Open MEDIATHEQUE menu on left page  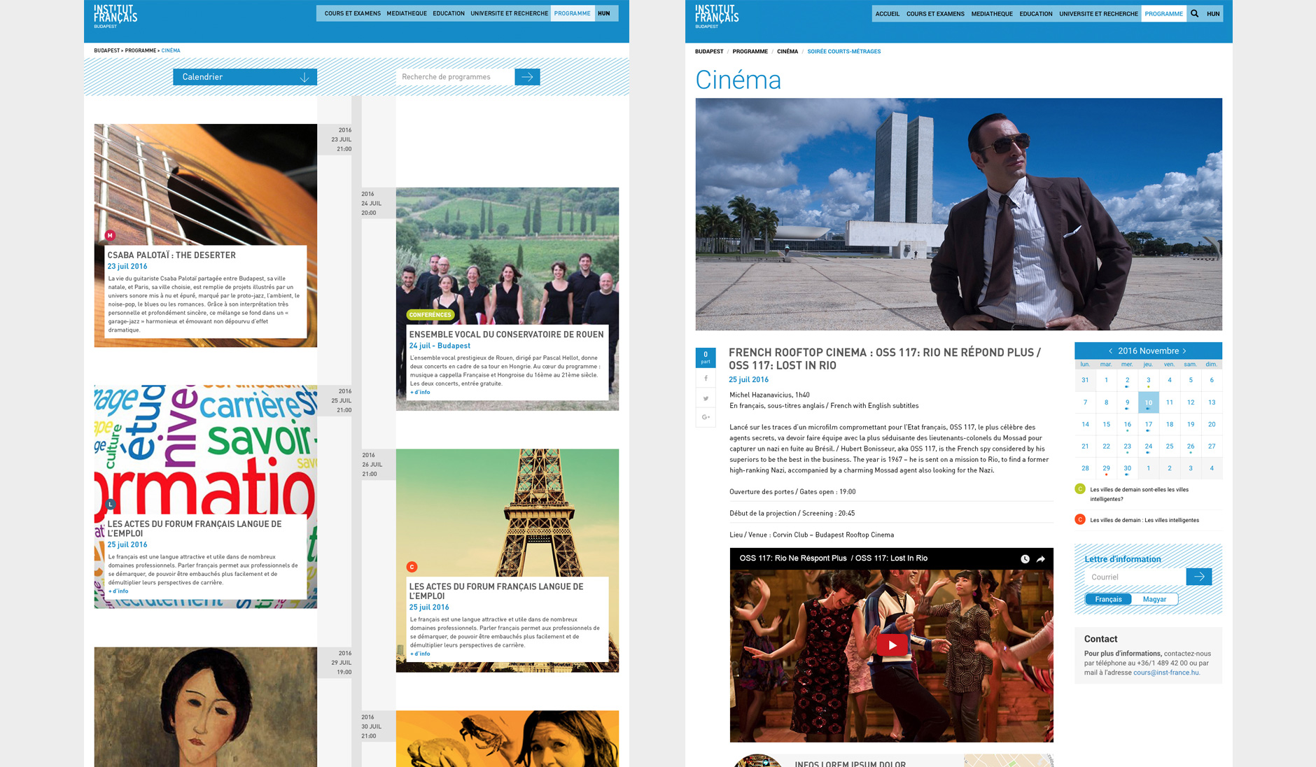tap(407, 13)
